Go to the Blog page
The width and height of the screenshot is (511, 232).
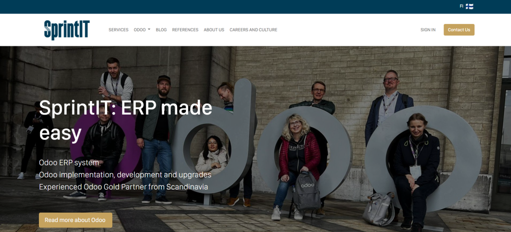161,29
